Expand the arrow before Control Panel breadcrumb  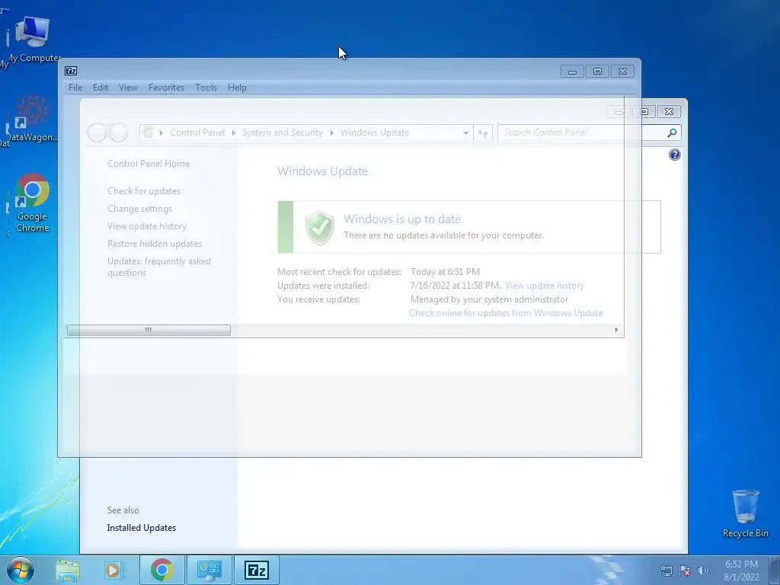pos(161,133)
